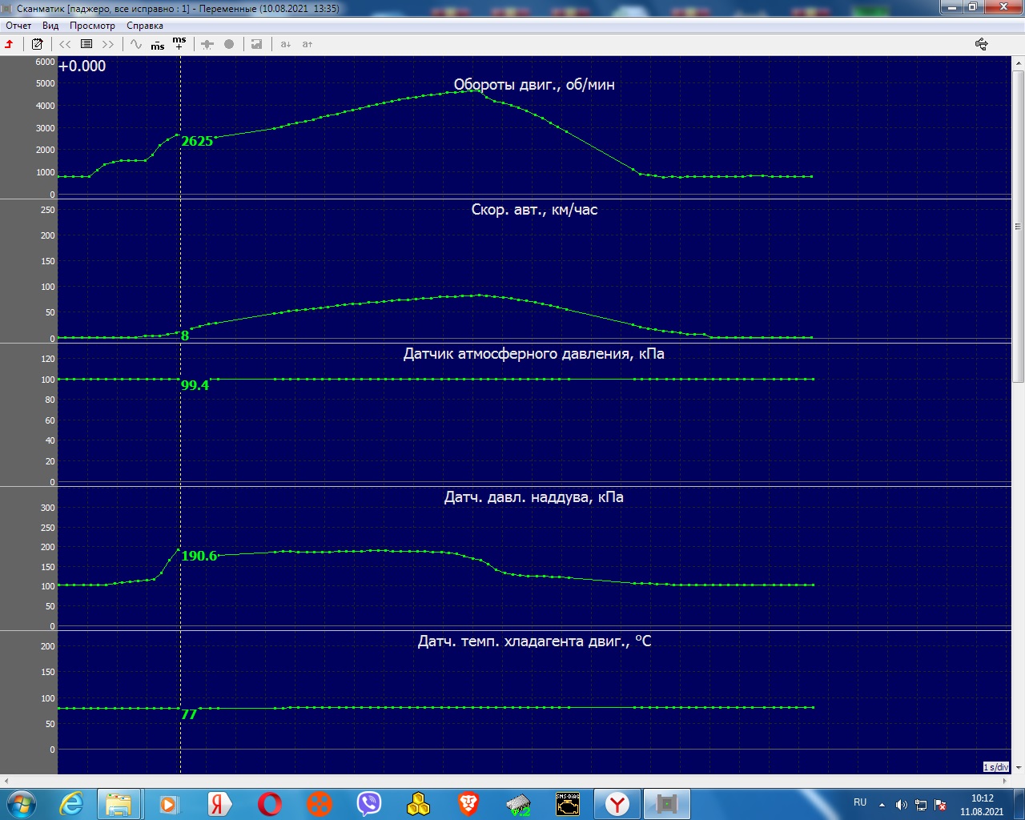The width and height of the screenshot is (1025, 820).
Task: Open the Просмотр menu
Action: coord(92,26)
